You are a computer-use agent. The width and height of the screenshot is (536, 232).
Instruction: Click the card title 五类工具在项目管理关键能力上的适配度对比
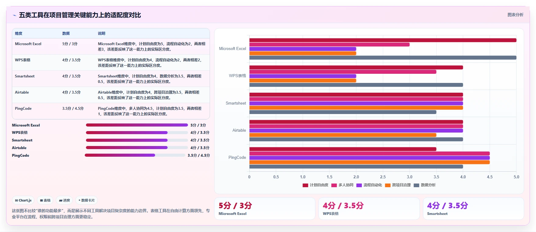pos(80,15)
